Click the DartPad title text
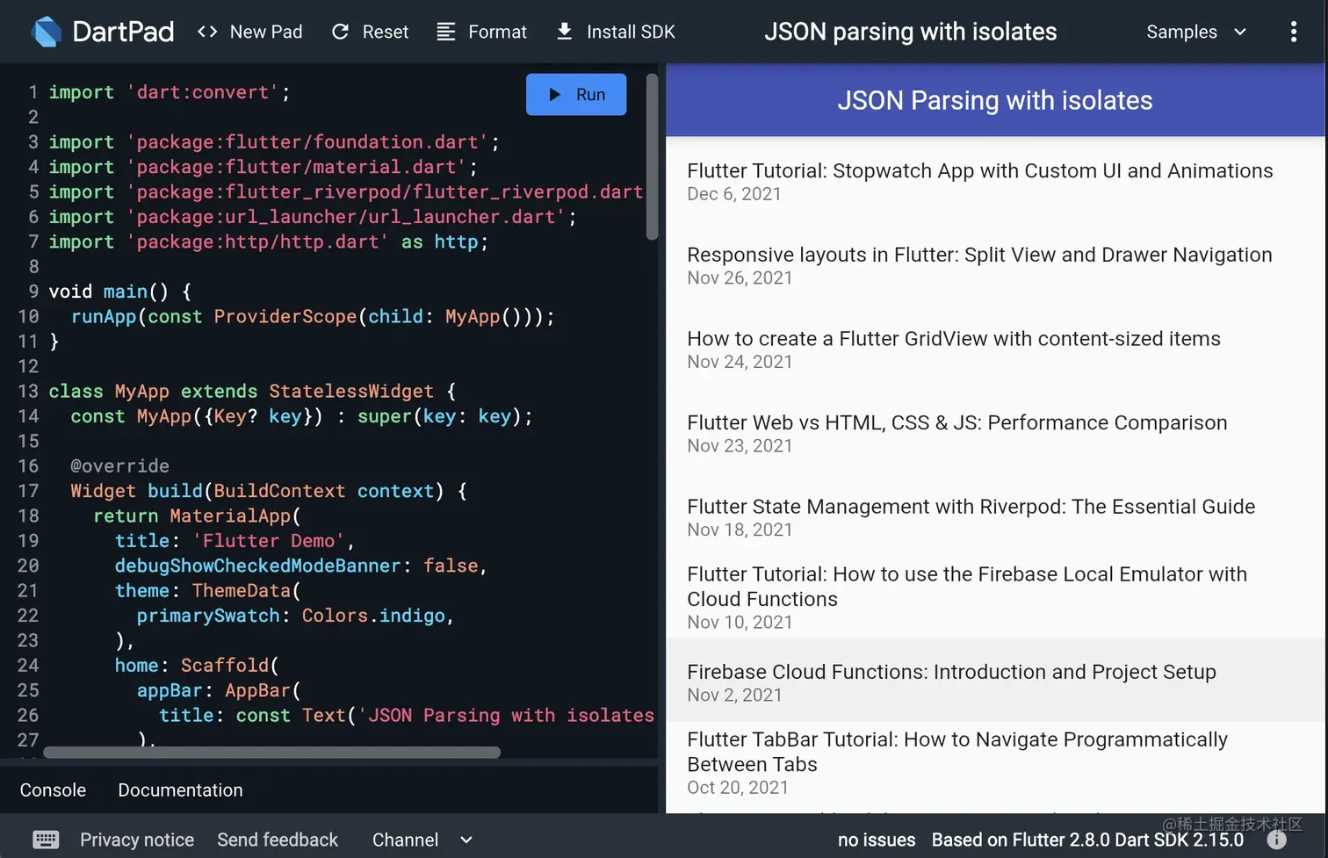 point(123,32)
